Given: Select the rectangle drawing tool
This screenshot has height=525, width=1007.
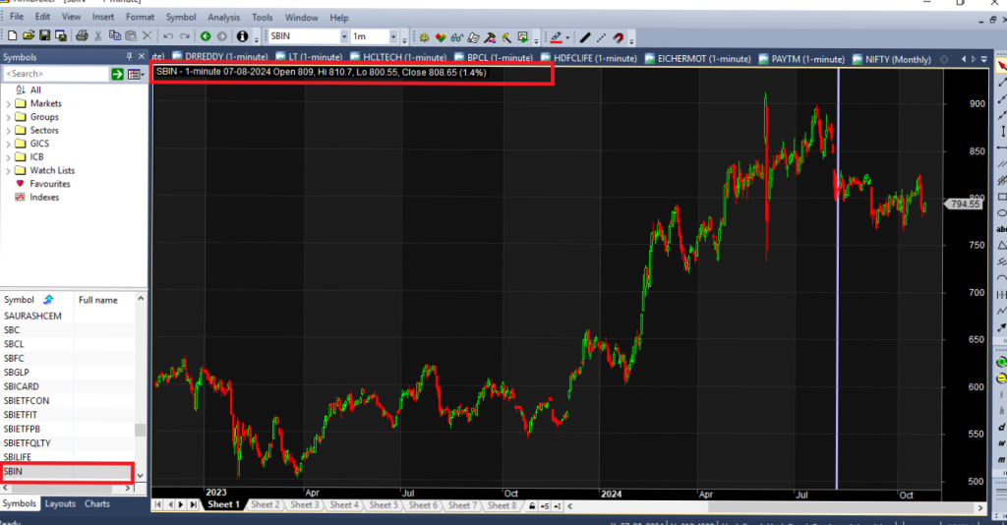Looking at the screenshot, I should pyautogui.click(x=1002, y=197).
